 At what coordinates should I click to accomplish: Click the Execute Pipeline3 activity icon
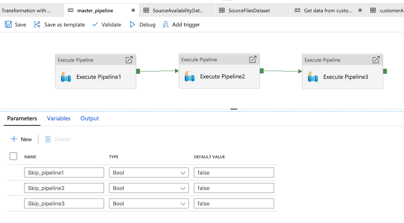(x=312, y=77)
